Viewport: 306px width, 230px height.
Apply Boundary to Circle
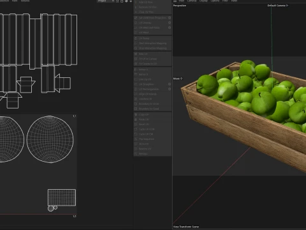(152, 104)
